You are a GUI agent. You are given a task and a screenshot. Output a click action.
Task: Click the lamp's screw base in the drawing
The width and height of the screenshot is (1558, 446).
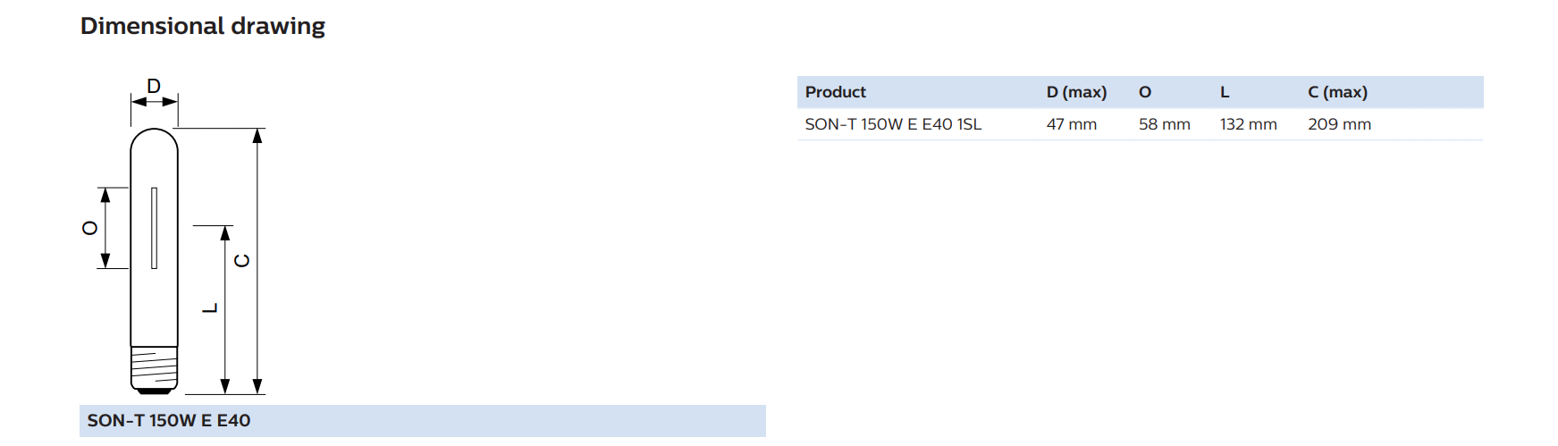pyautogui.click(x=154, y=369)
